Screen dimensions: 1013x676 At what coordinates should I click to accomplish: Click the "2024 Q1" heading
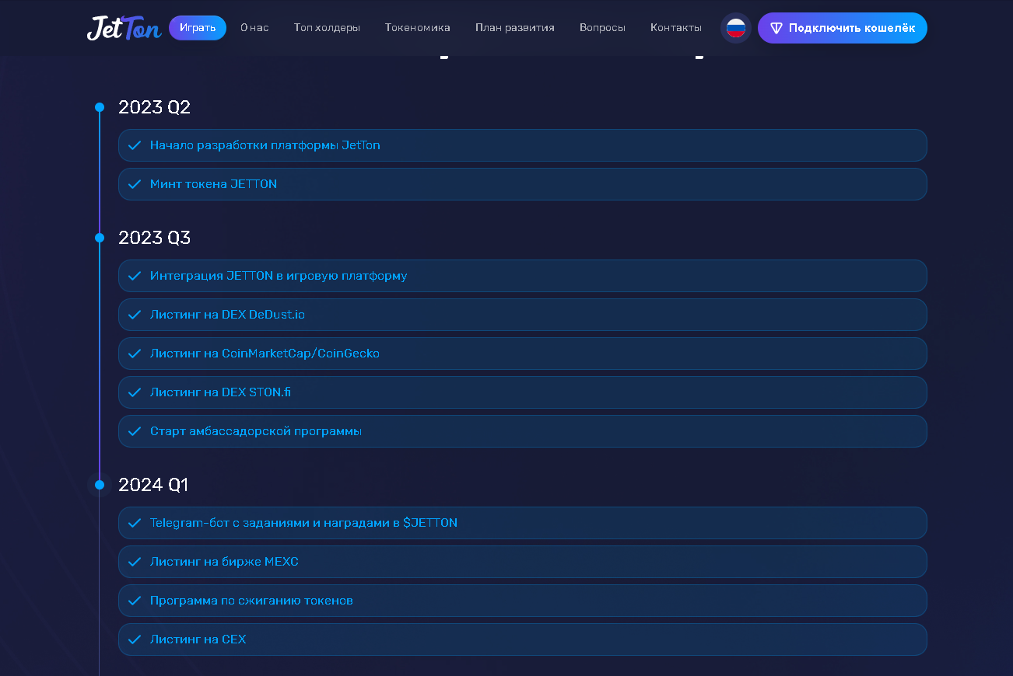(153, 485)
